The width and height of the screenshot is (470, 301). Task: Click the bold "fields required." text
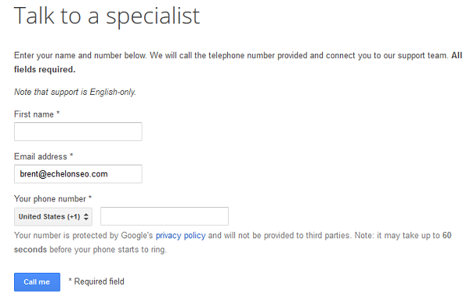point(45,70)
